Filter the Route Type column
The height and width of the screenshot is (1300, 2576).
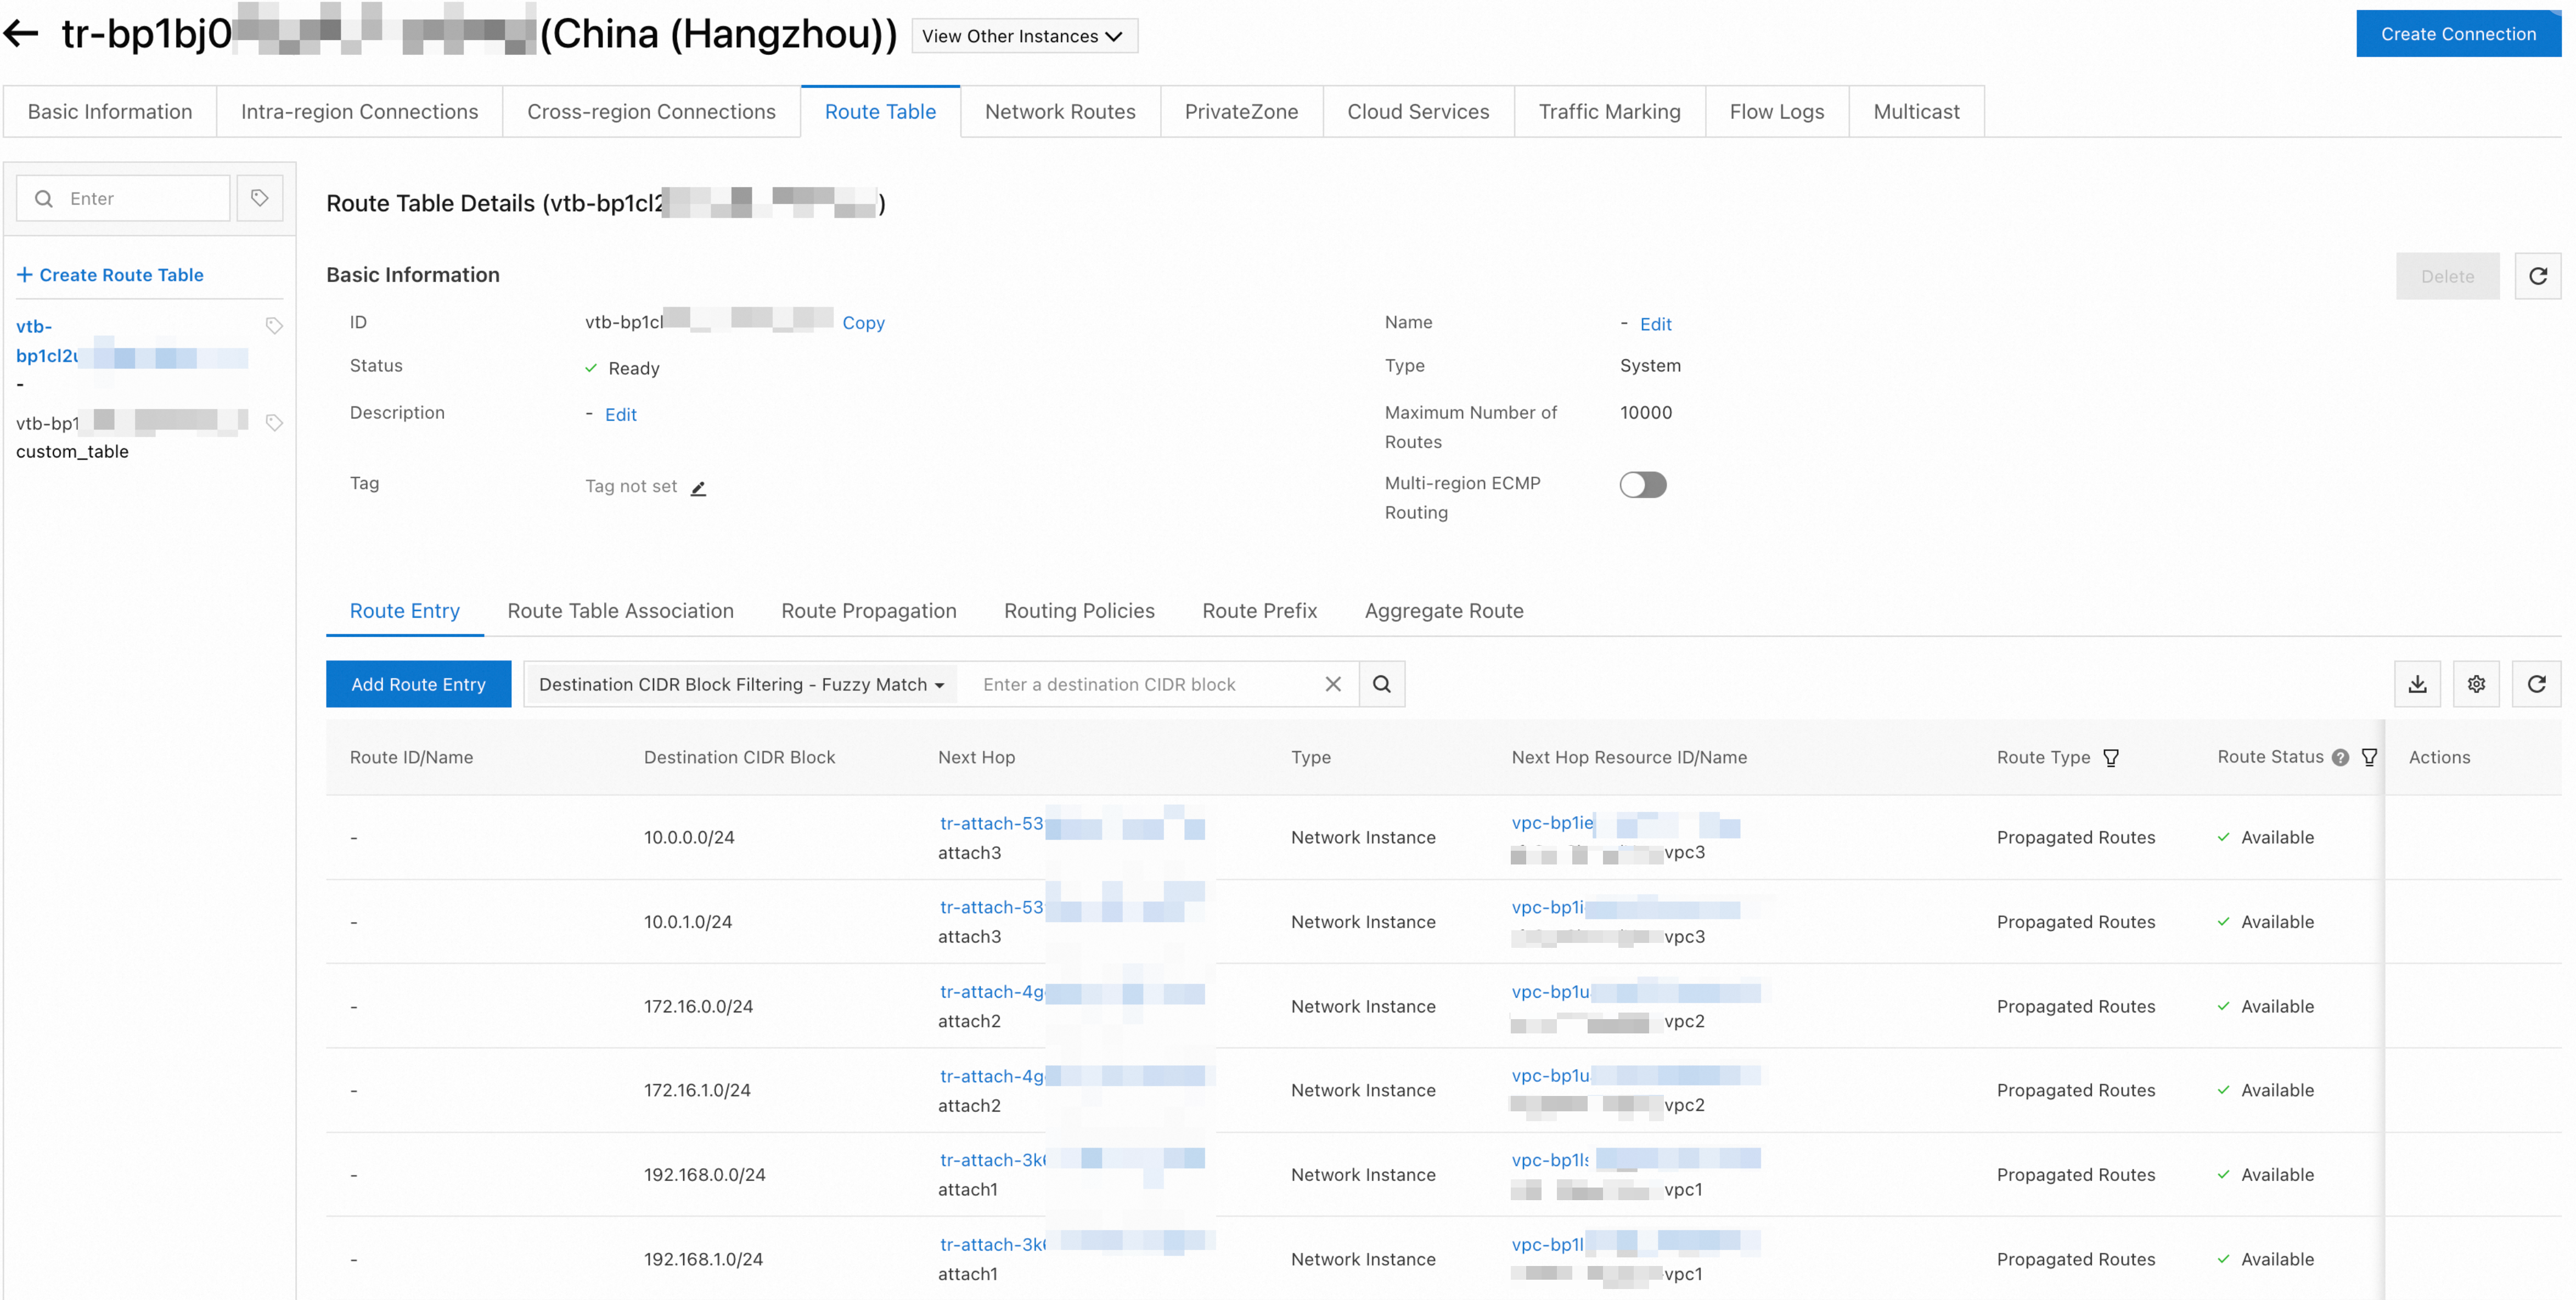click(x=2111, y=758)
